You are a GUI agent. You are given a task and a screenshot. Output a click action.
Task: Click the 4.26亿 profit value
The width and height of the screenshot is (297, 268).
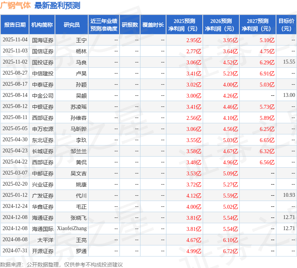(x=230, y=96)
